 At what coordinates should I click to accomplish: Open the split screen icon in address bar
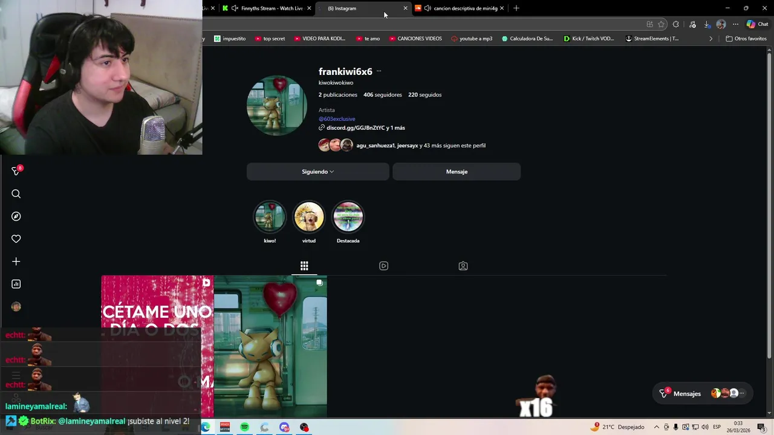[x=649, y=24]
